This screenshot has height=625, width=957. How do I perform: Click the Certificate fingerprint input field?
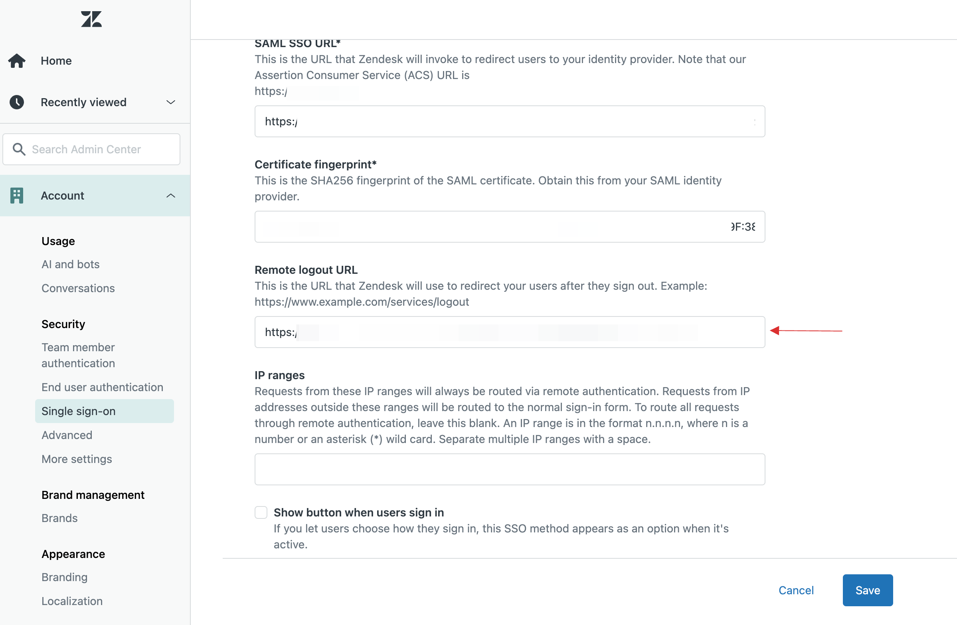(x=509, y=226)
